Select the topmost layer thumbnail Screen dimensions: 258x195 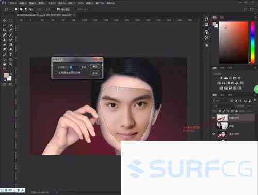tap(222, 118)
